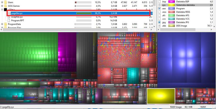Expand the ProgramData tree node
The height and width of the screenshot is (109, 216).
pos(2,24)
